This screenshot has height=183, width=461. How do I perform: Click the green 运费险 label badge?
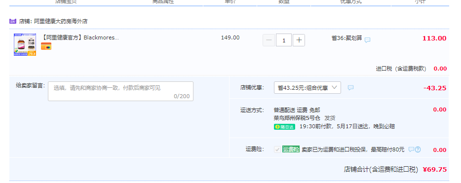point(291,149)
